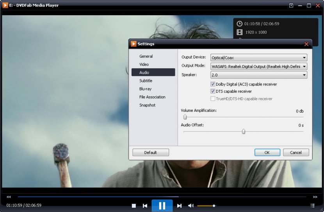Expand the Output Device dropdown

pyautogui.click(x=259, y=58)
